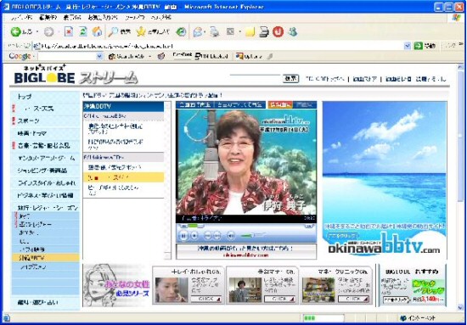The image size is (467, 325).
Task: Click the black printer/fax toolbar icon
Action: tap(264, 32)
